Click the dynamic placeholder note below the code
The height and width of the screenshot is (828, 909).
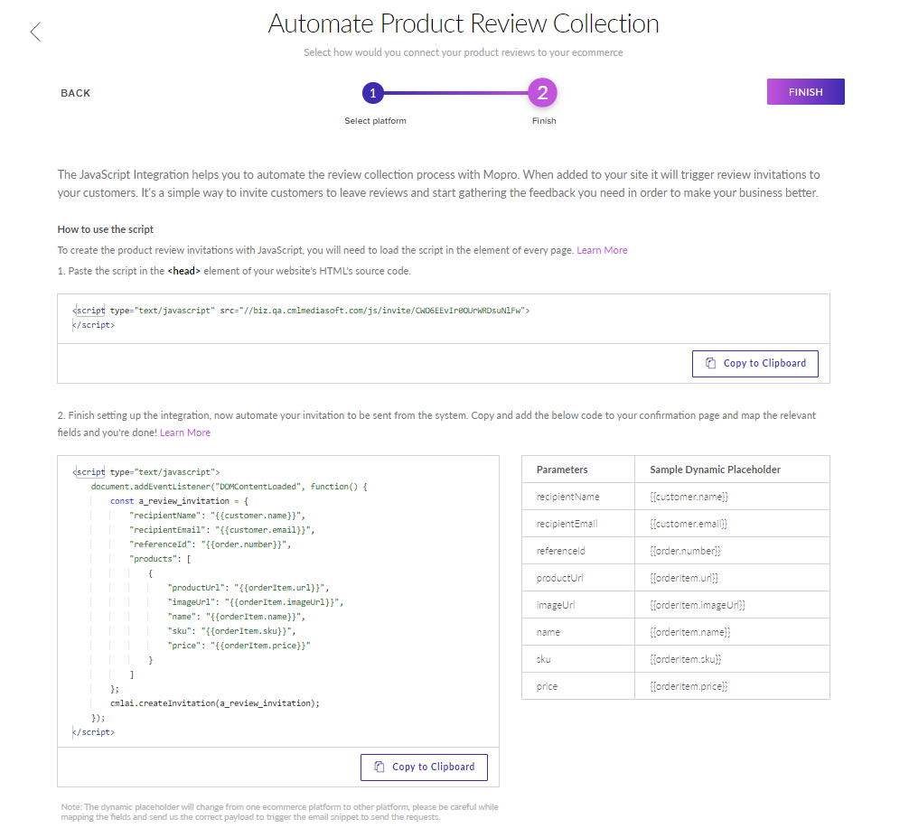pos(279,812)
